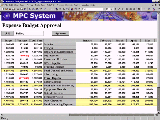The image size is (160, 120).
Task: Open the Chart Wizard icon
Action: 72,9
